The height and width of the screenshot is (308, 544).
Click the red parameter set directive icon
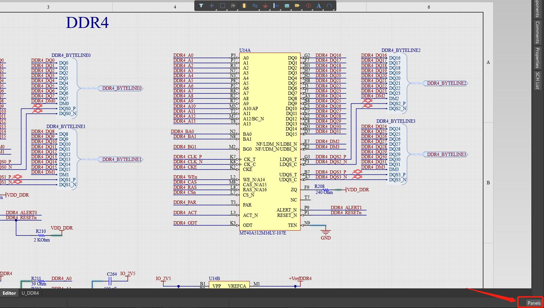point(308,6)
